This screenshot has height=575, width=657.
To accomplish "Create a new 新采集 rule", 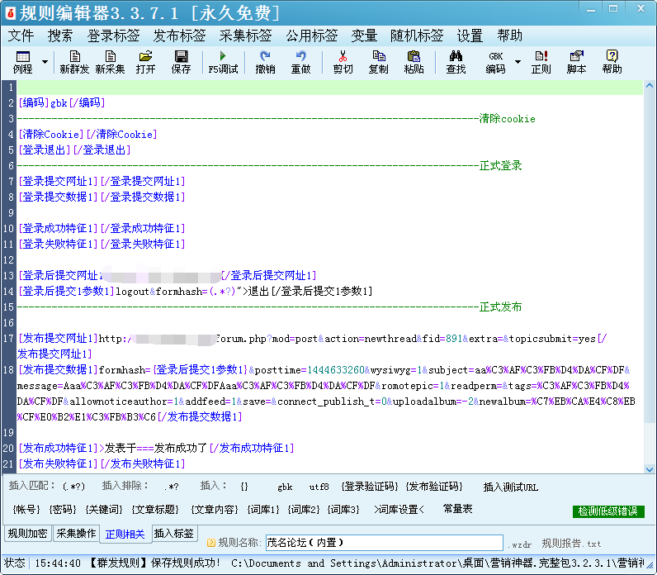I will tap(110, 62).
